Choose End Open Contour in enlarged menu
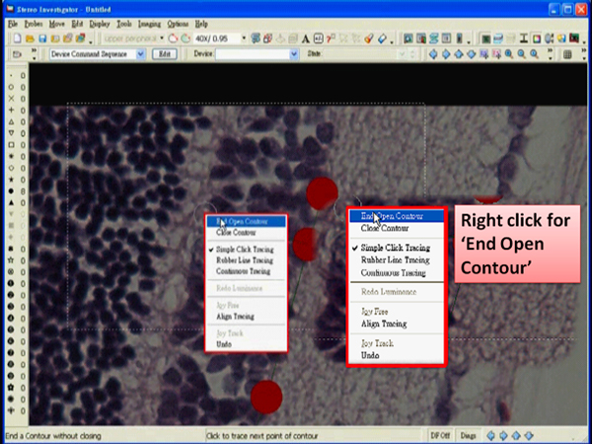Screen dimensions: 592x444 pyautogui.click(x=392, y=216)
